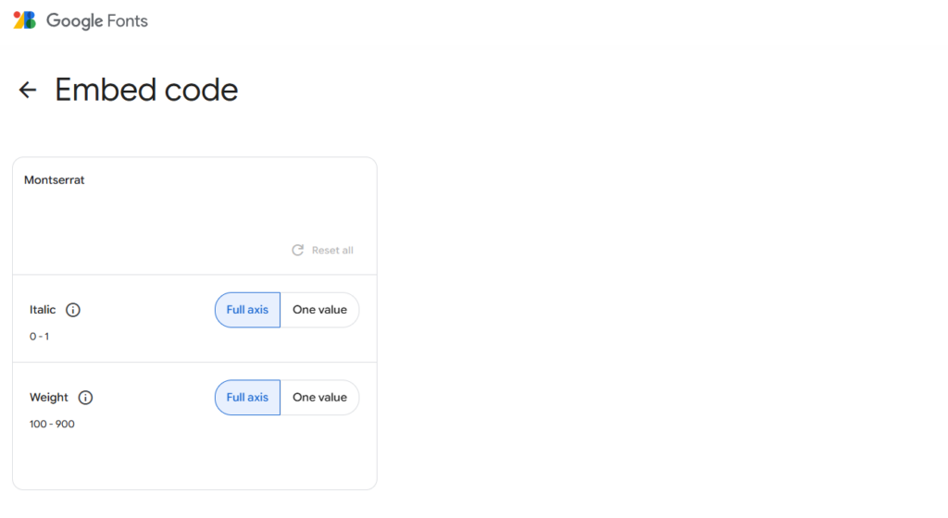Open the Weight axis info icon
This screenshot has height=518, width=948.
point(85,398)
